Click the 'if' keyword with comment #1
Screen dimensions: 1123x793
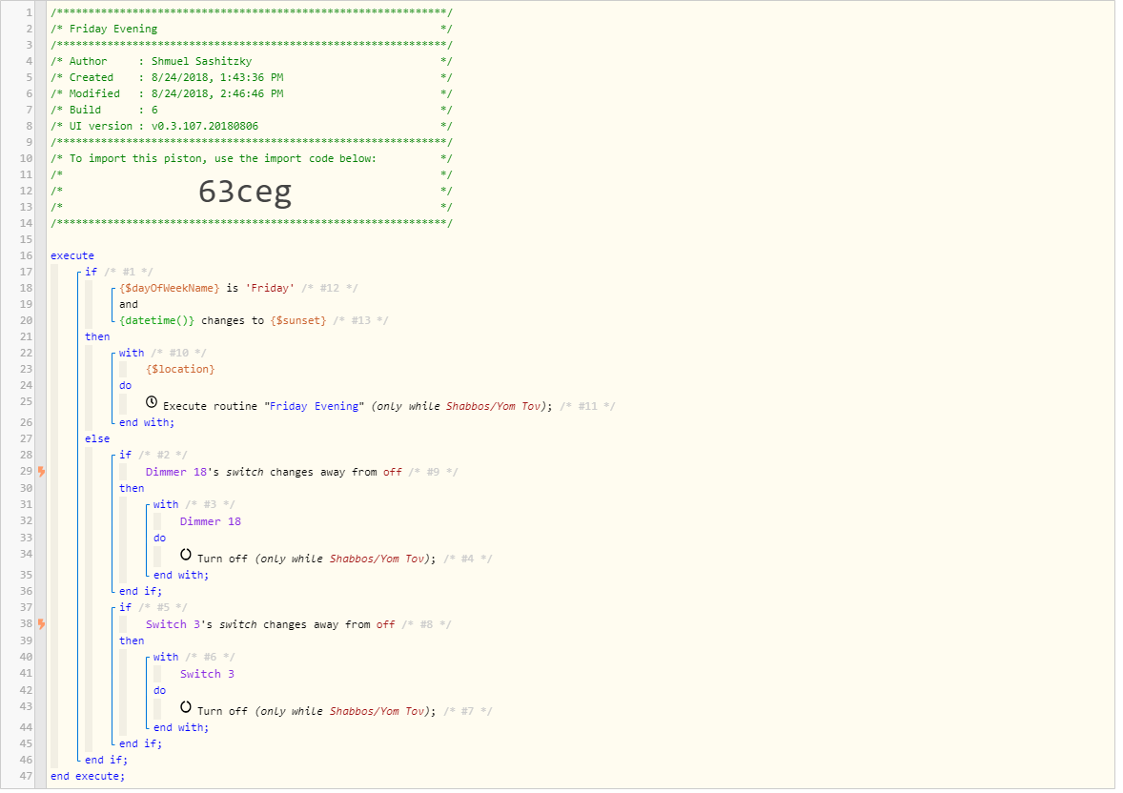click(91, 273)
